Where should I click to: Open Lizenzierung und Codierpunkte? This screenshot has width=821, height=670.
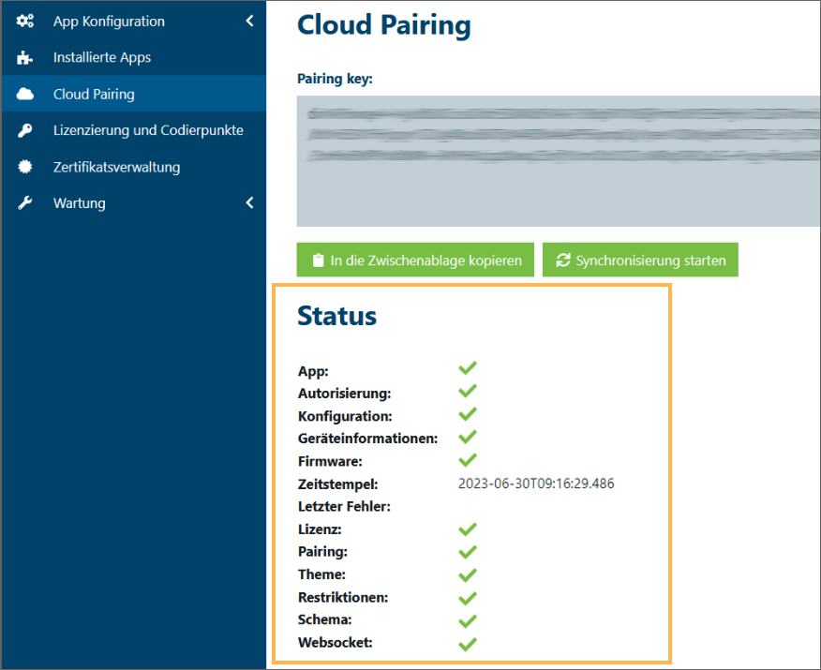tap(134, 130)
